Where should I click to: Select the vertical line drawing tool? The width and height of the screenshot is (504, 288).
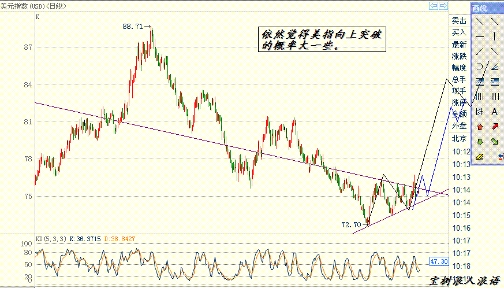click(495, 36)
